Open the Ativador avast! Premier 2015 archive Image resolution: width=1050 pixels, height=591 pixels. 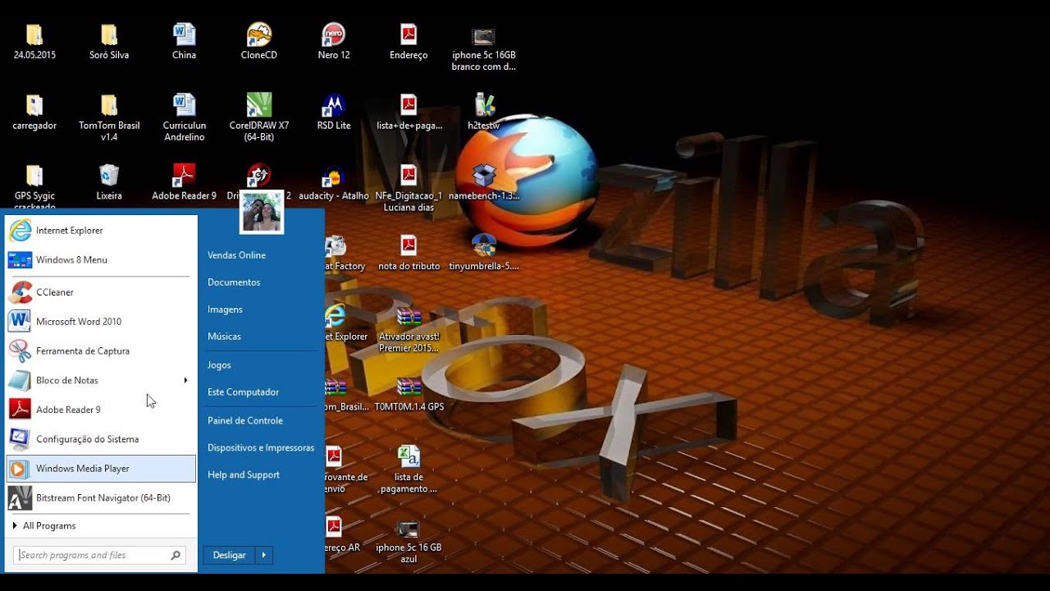(x=409, y=317)
